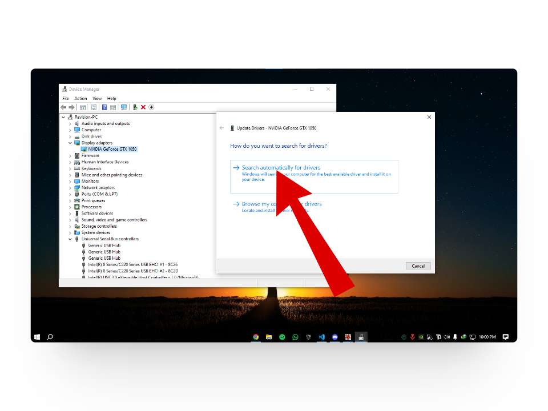Open the Help menu in Device Manager
Image resolution: width=548 pixels, height=411 pixels.
coord(111,99)
